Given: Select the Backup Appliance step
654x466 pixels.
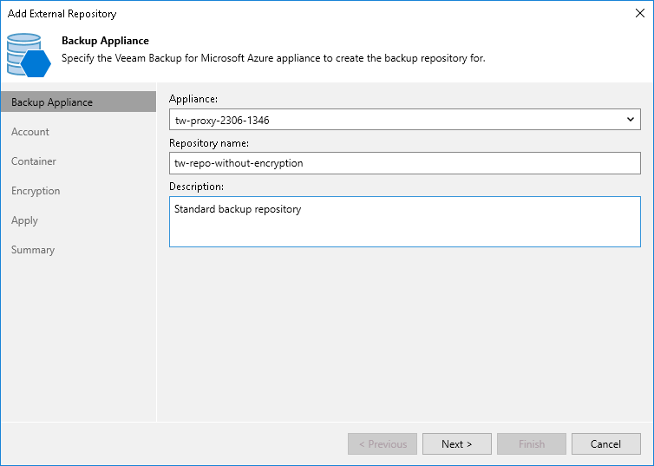Looking at the screenshot, I should pos(78,102).
